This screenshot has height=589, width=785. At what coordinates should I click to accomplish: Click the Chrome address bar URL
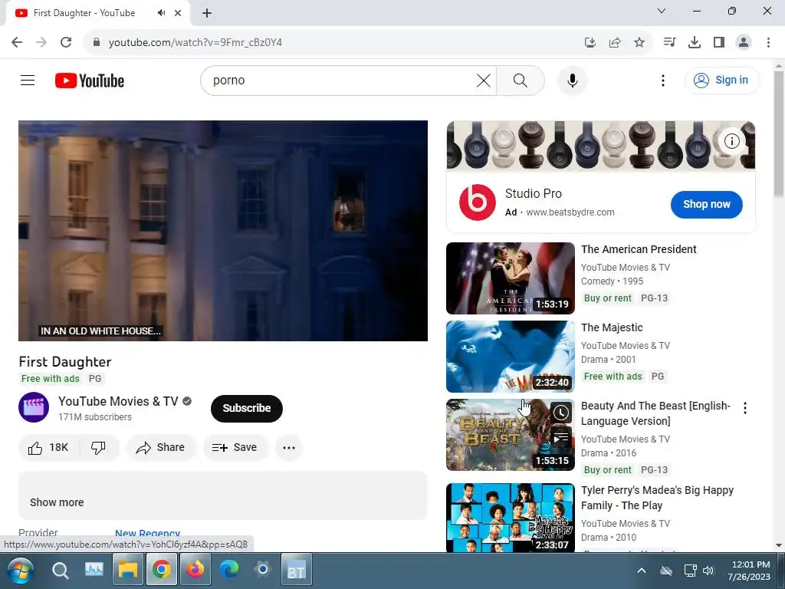(x=195, y=43)
